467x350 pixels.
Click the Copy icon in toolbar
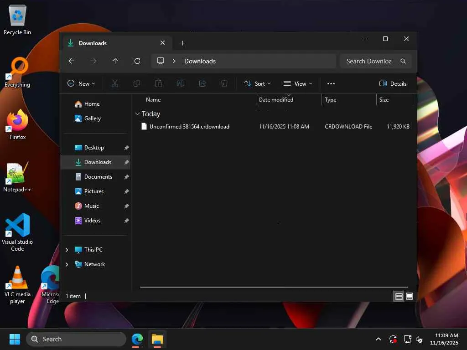coord(137,84)
